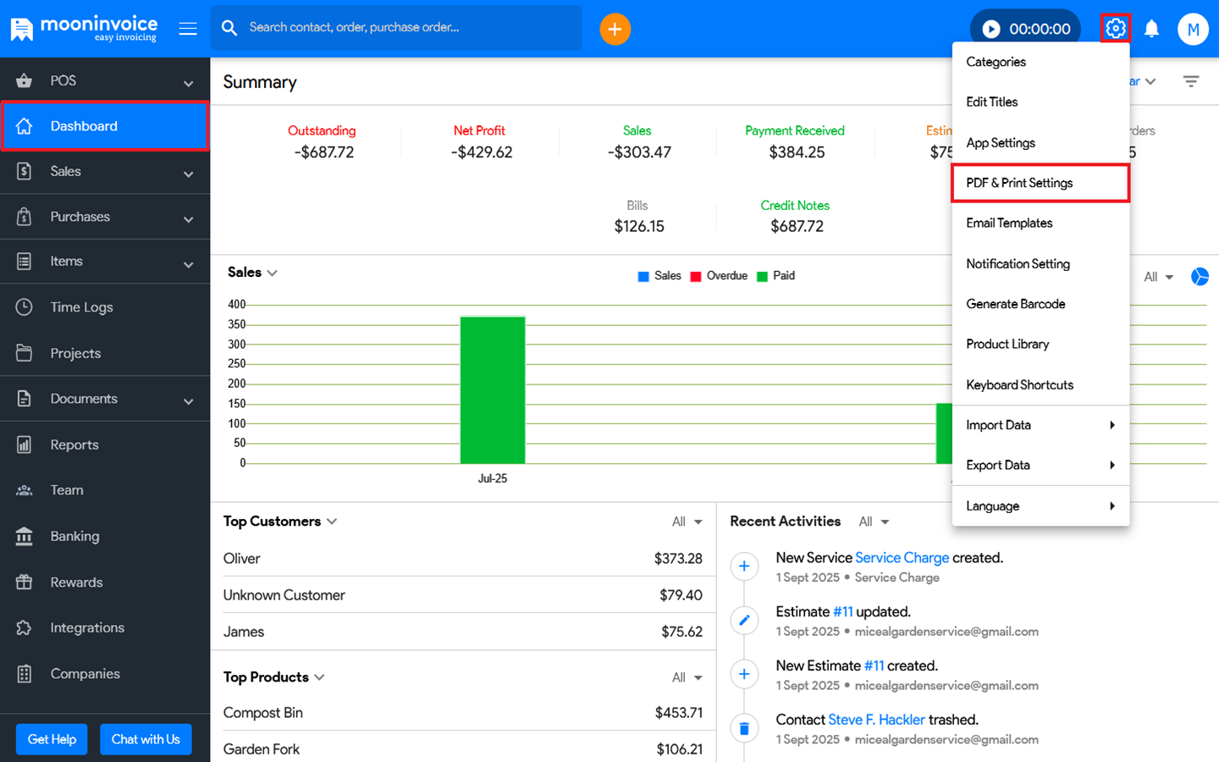Click the settings gear icon
This screenshot has height=762, width=1219.
click(1115, 29)
